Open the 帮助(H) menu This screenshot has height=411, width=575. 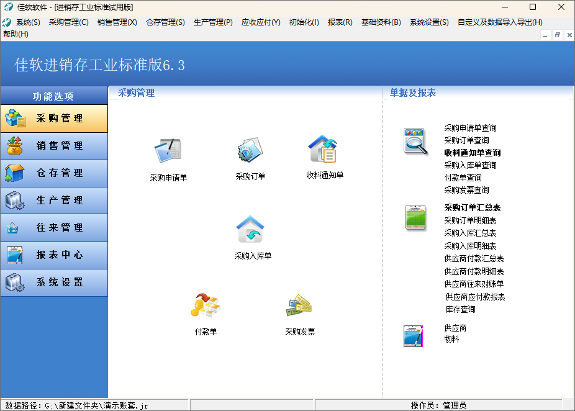16,34
